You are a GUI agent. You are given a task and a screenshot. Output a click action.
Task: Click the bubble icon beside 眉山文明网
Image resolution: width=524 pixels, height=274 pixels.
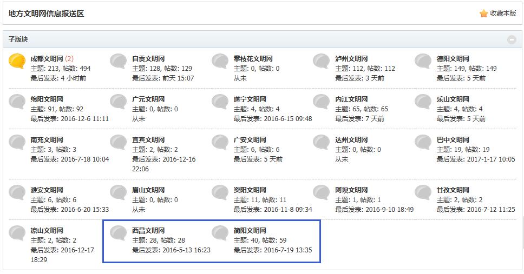pos(119,192)
